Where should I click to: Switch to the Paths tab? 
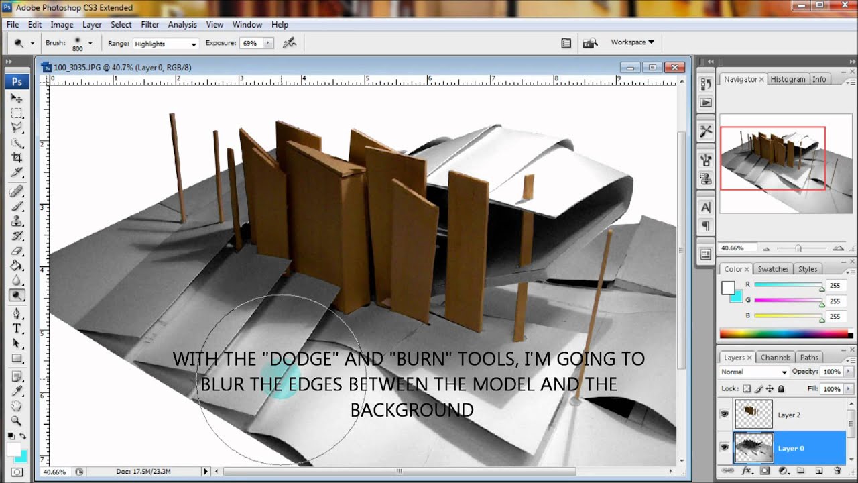pyautogui.click(x=809, y=358)
